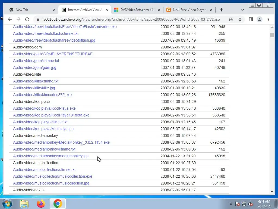
Task: Expand the tab search chevron
Action: tap(243, 10)
